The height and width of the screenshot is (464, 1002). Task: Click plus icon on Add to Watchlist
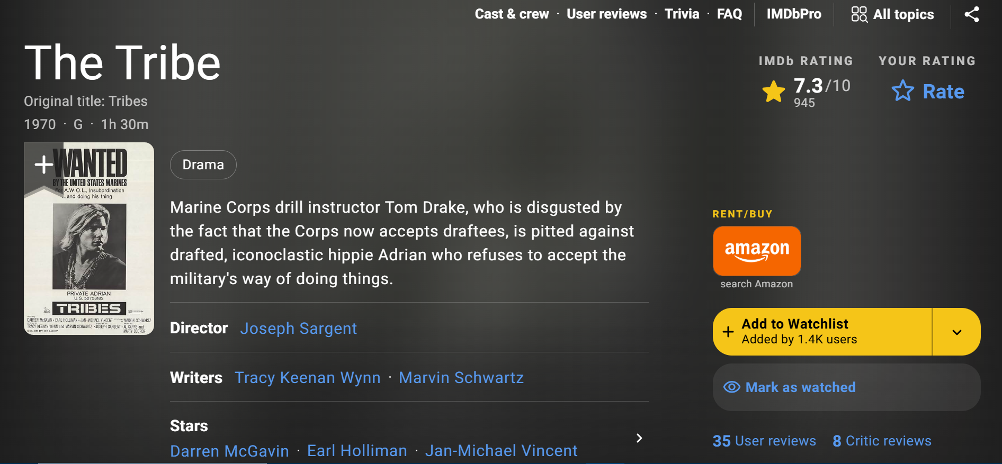click(x=728, y=332)
